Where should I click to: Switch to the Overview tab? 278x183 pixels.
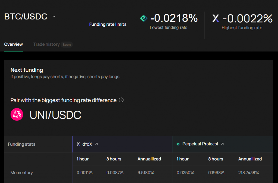click(x=14, y=44)
